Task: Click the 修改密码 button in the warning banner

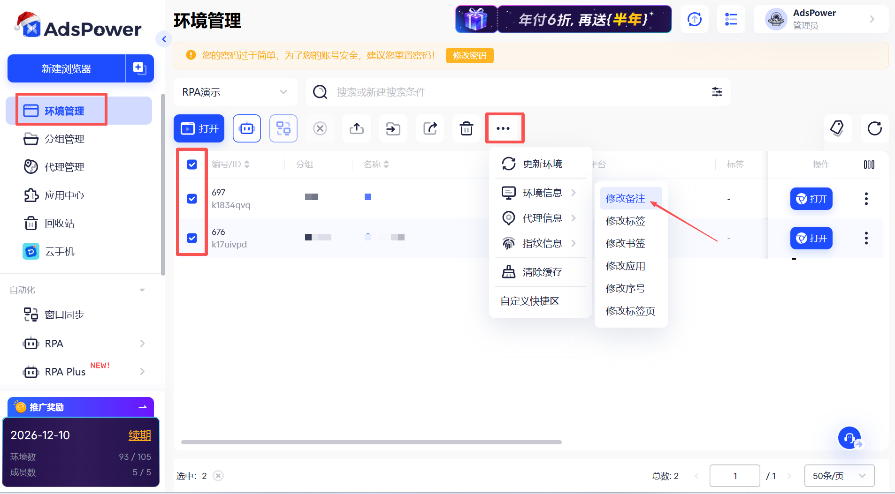Action: pos(469,55)
